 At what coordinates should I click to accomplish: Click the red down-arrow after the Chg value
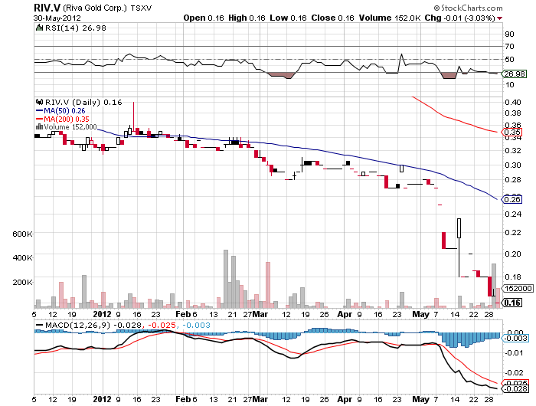coord(499,18)
